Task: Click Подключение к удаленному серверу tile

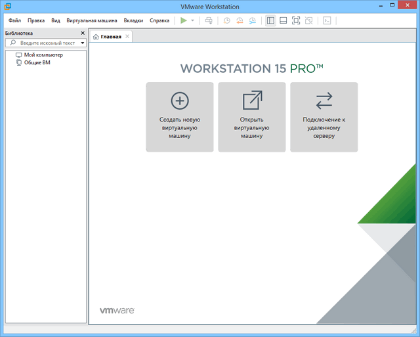Action: coord(324,117)
